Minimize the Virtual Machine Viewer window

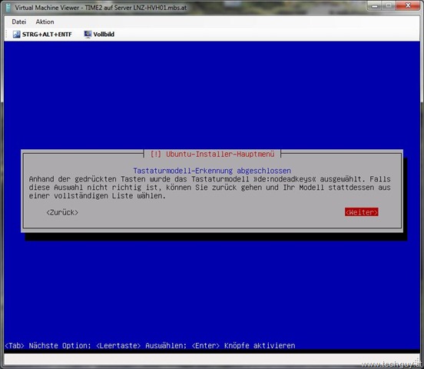375,5
